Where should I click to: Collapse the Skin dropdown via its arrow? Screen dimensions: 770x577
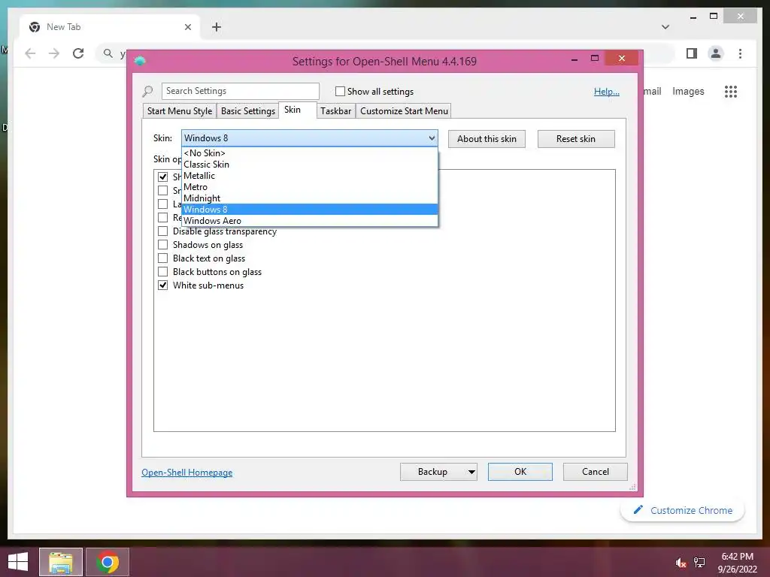432,138
